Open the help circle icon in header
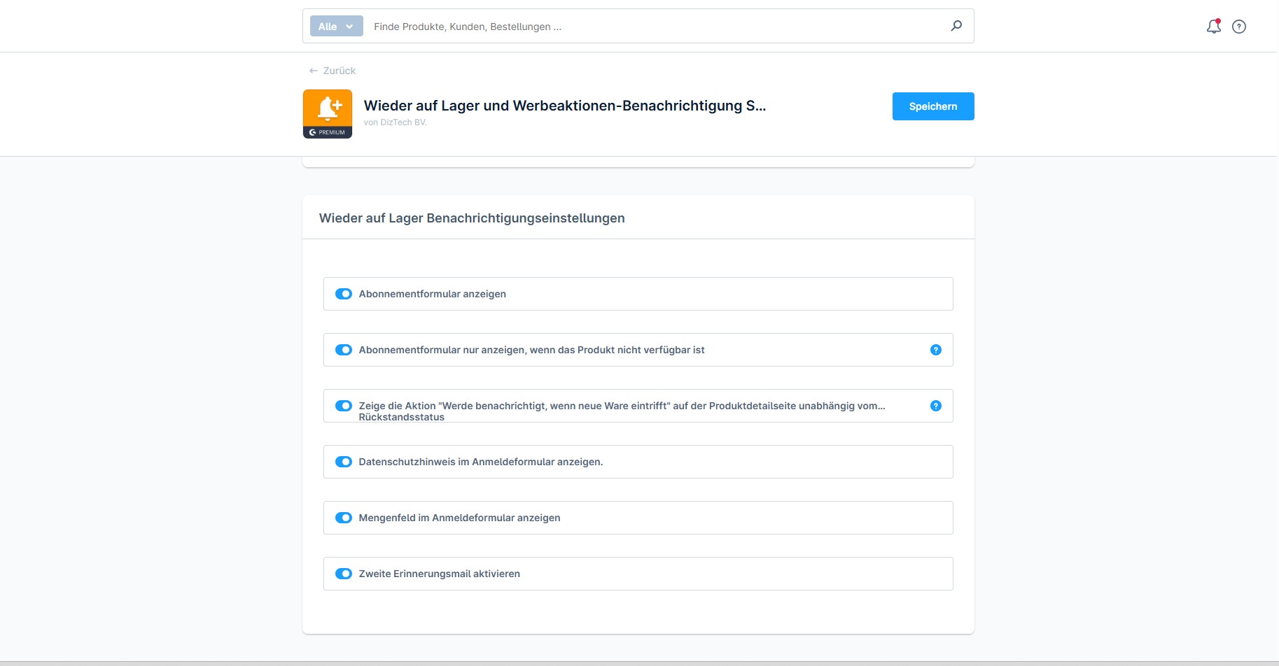1279x666 pixels. [x=1239, y=27]
